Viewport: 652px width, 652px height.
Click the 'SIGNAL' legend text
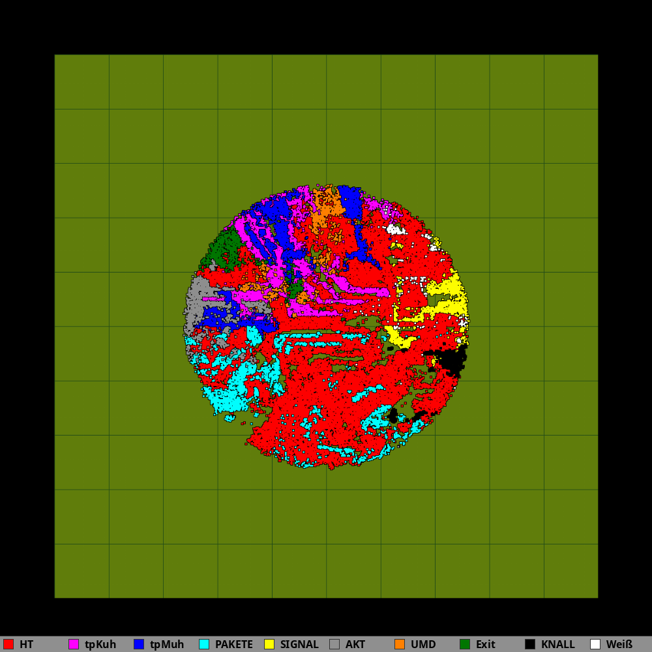[x=299, y=645]
